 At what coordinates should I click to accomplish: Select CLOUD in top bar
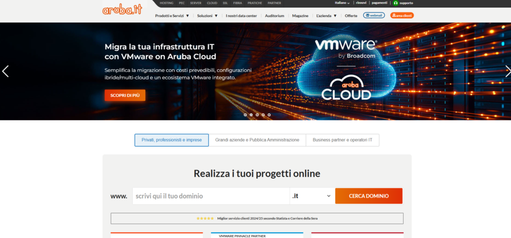[212, 3]
